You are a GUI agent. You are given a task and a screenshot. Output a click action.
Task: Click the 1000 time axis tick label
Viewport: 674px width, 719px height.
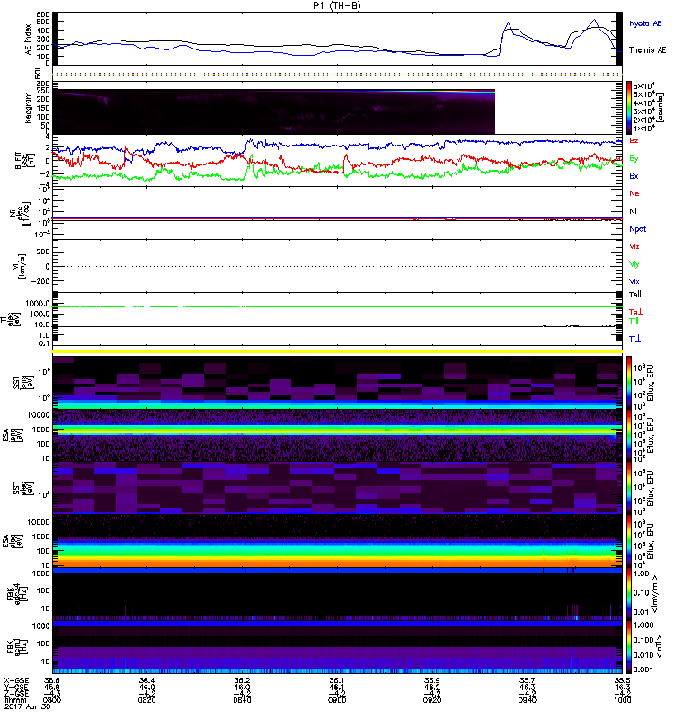(622, 700)
